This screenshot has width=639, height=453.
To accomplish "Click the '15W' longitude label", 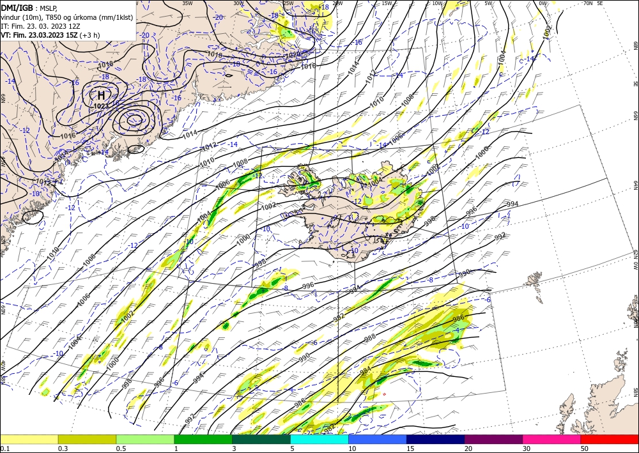I will coord(387,3).
